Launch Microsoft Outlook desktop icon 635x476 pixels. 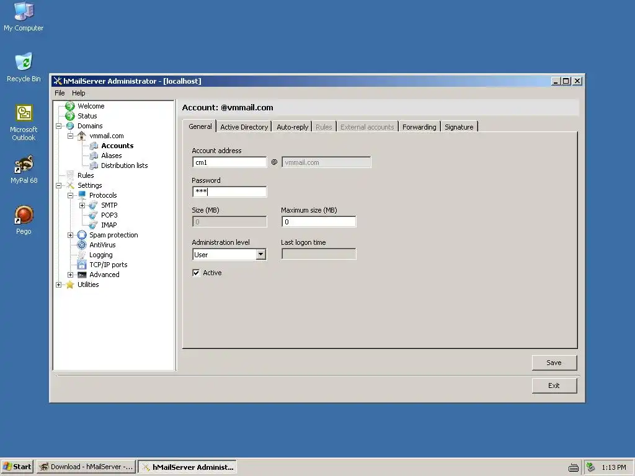click(x=24, y=123)
